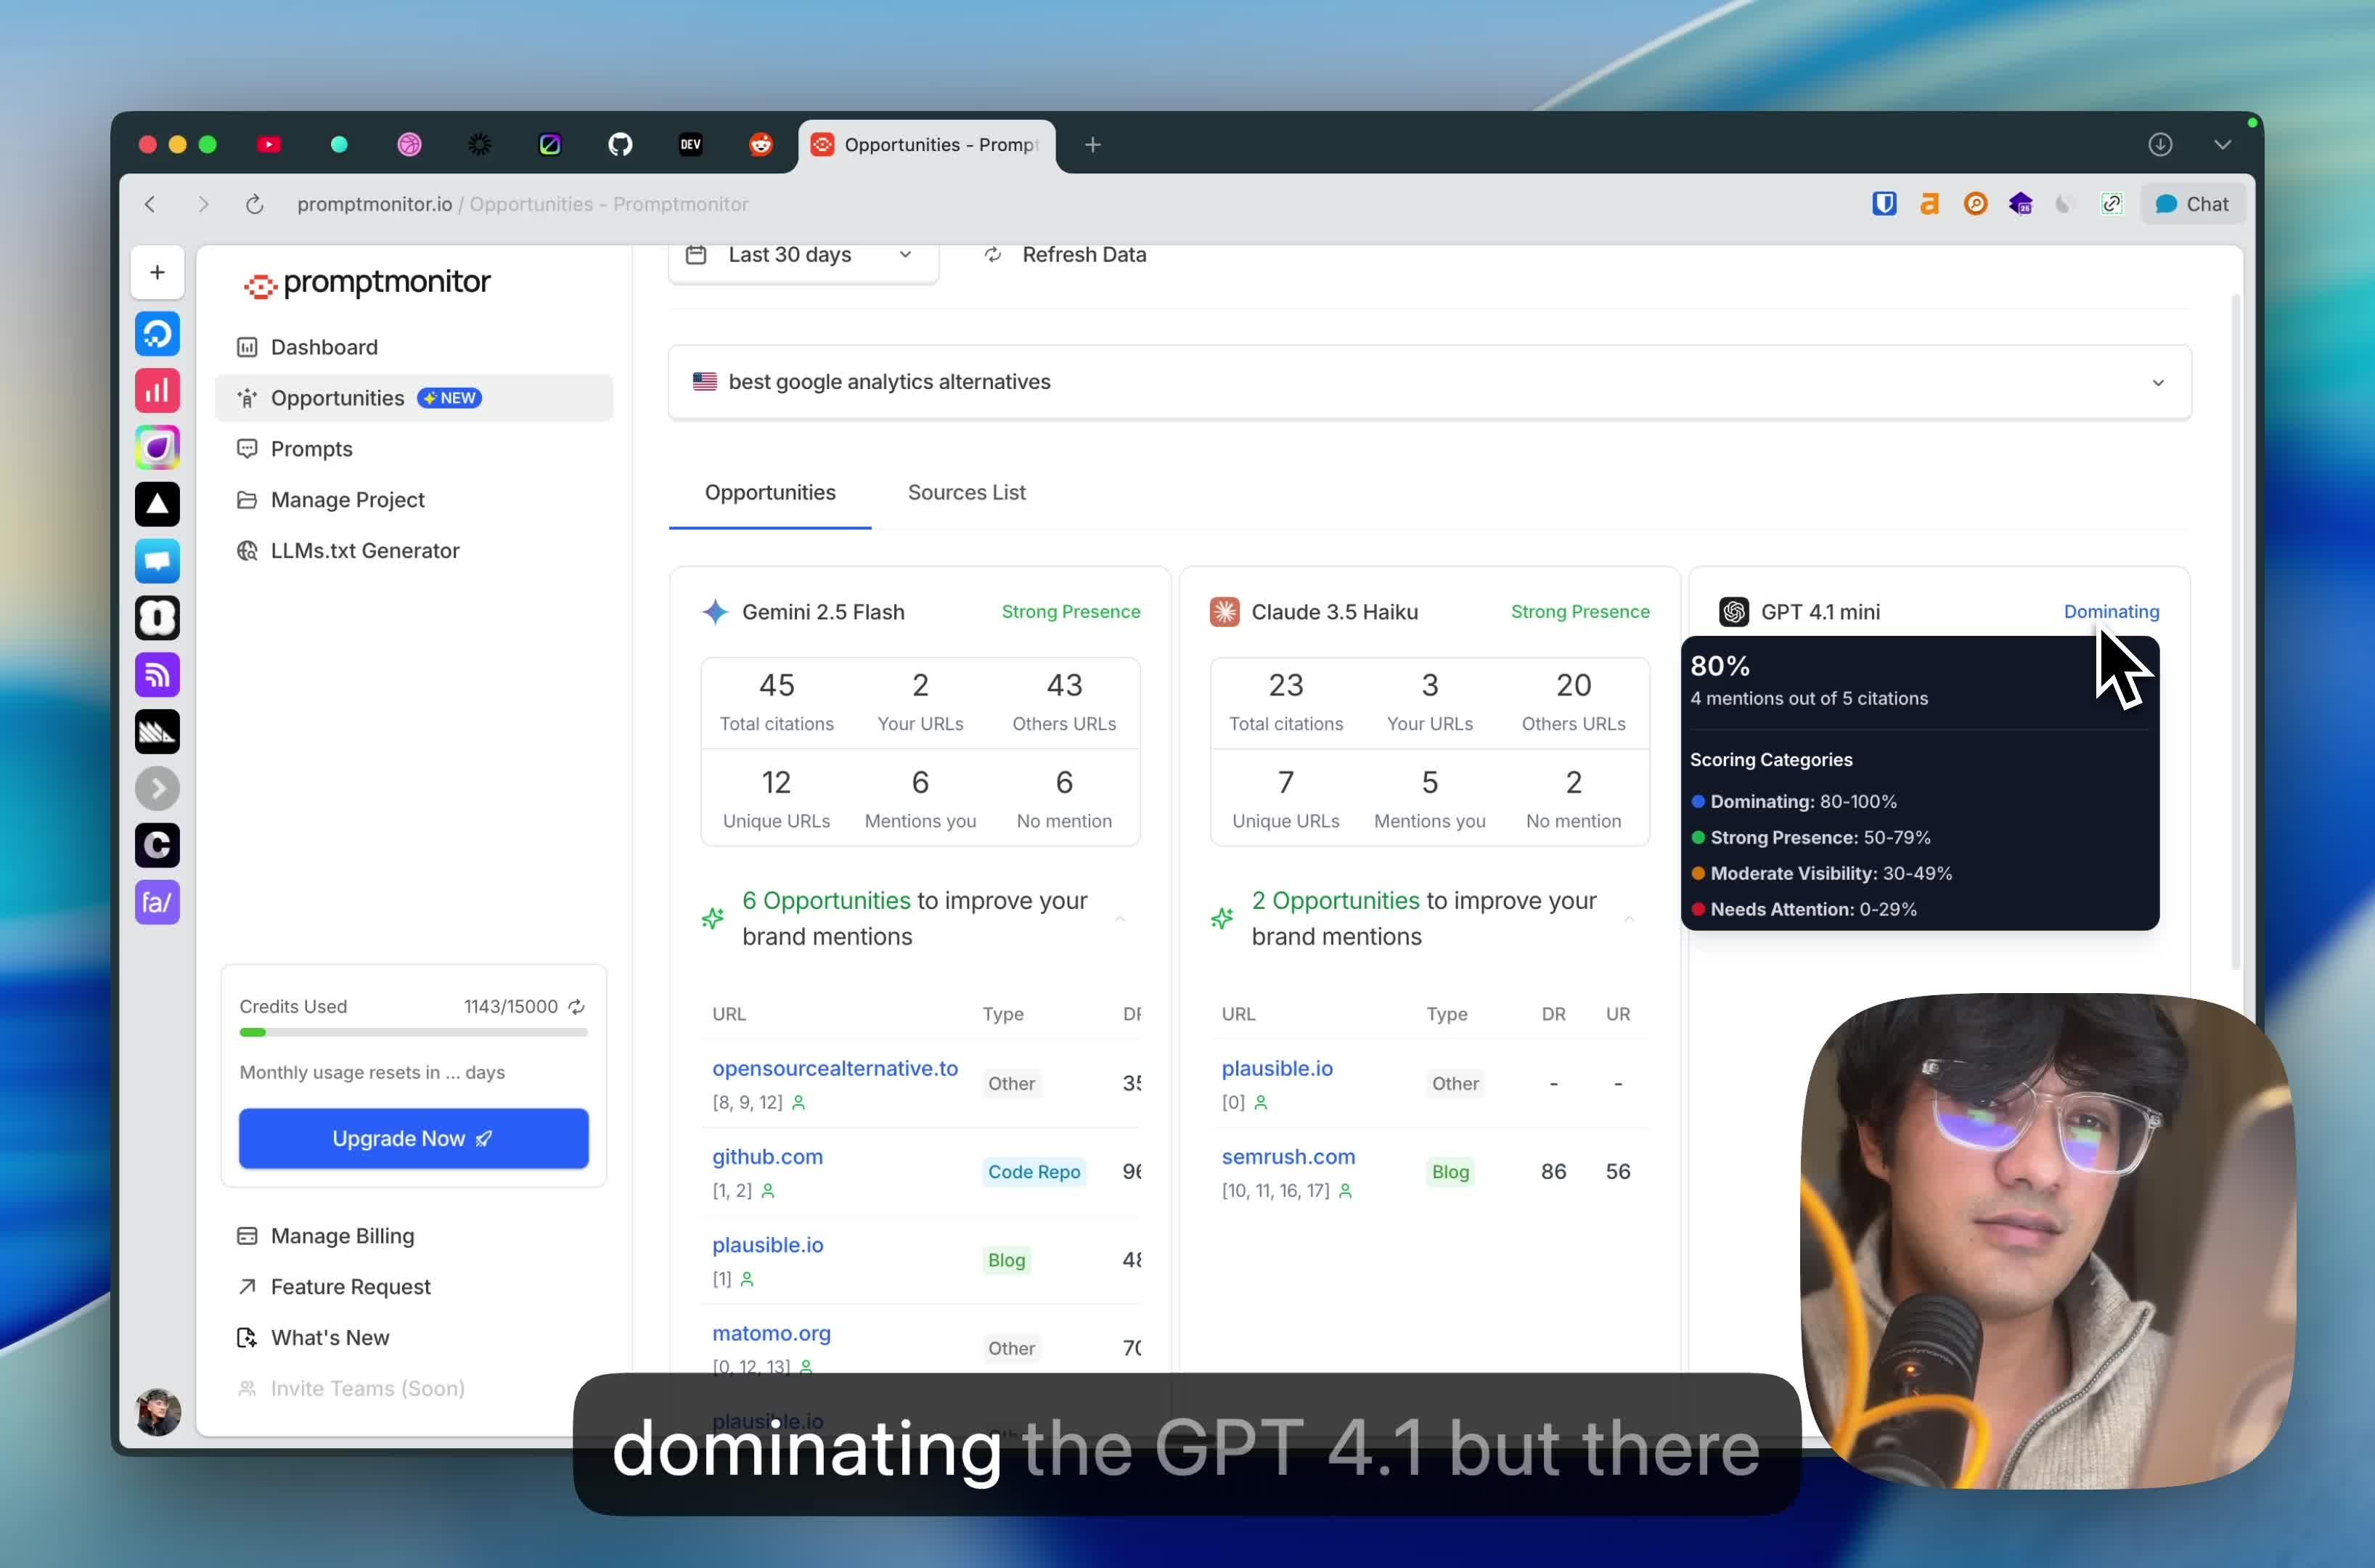Screen dimensions: 2375x1568
Task: Expand the 'best google analytics alternatives' prompt selector
Action: point(1430,382)
